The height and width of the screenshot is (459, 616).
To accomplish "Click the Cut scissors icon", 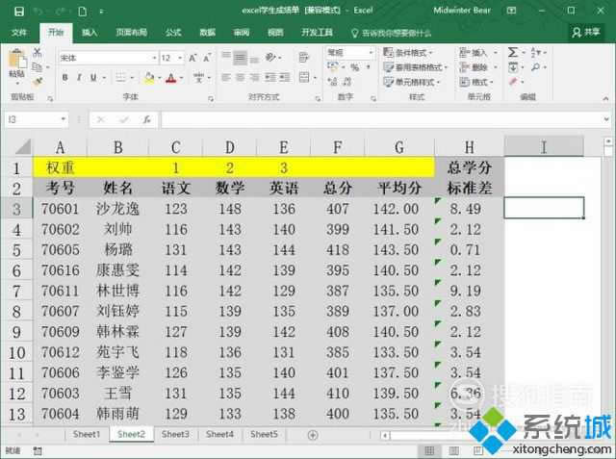I will click(x=38, y=52).
